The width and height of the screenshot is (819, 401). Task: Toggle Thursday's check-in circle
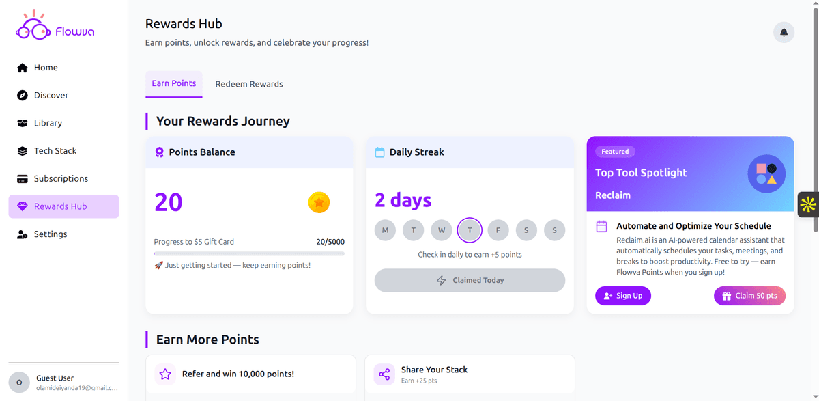[470, 230]
